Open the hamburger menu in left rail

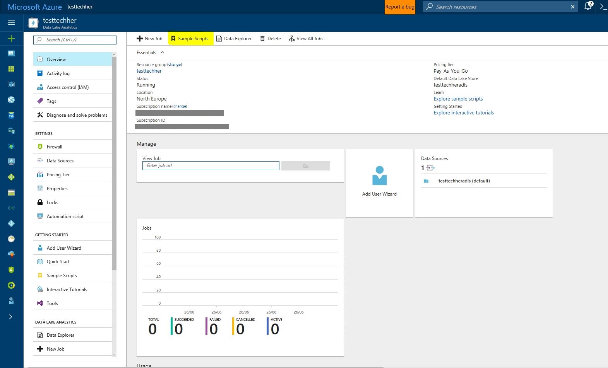pyautogui.click(x=11, y=22)
